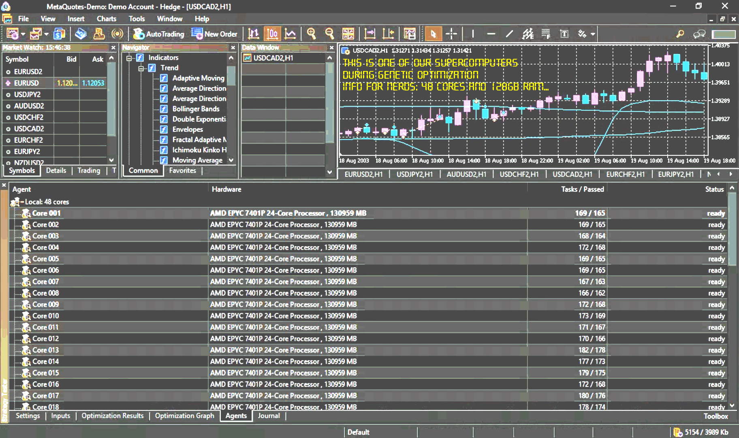739x438 pixels.
Task: Open the new chart dropdown arrow
Action: click(x=23, y=34)
